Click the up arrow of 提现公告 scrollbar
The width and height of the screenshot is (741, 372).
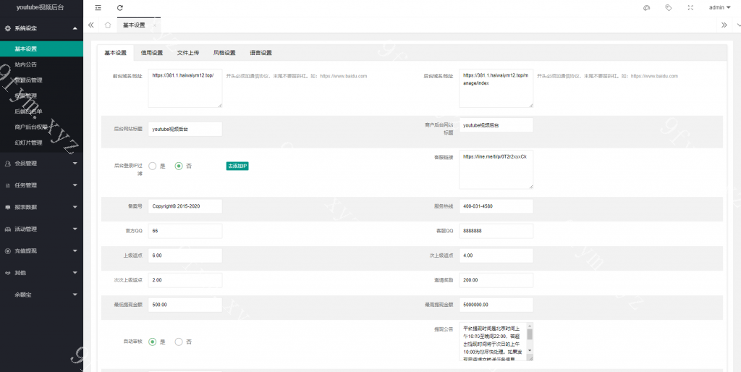530,326
